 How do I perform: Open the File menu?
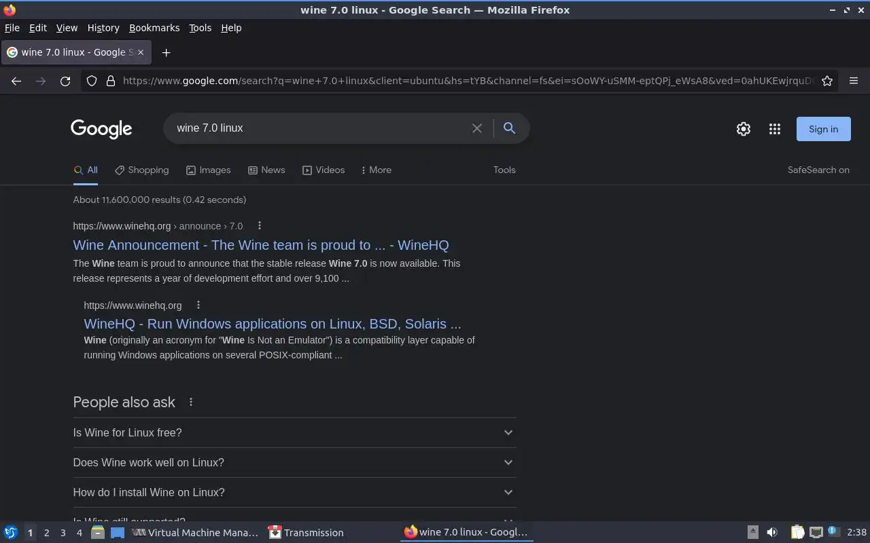pyautogui.click(x=12, y=28)
